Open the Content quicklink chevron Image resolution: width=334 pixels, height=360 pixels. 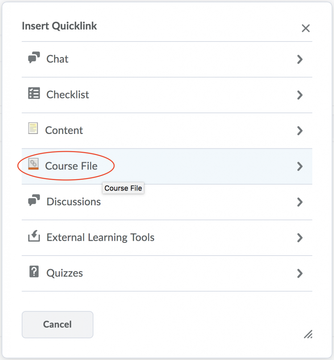pos(300,131)
